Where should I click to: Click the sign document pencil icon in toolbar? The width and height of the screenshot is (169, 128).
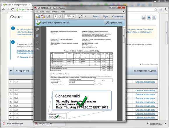coord(48,16)
